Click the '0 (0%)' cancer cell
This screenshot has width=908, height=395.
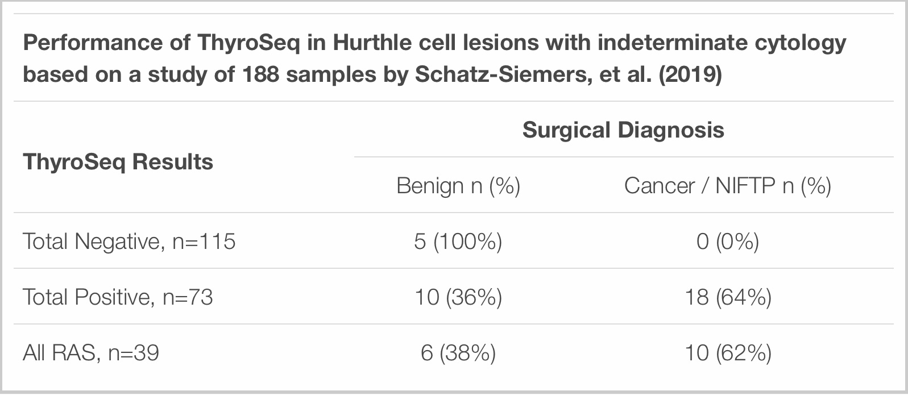728,242
